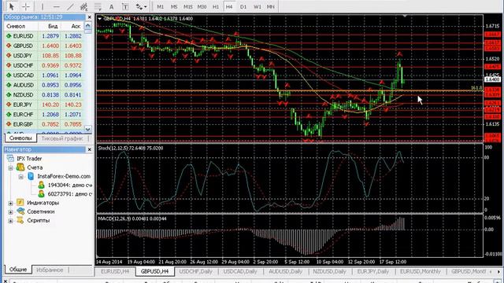
Task: Click the Скрипты scripts icon
Action: click(x=20, y=220)
